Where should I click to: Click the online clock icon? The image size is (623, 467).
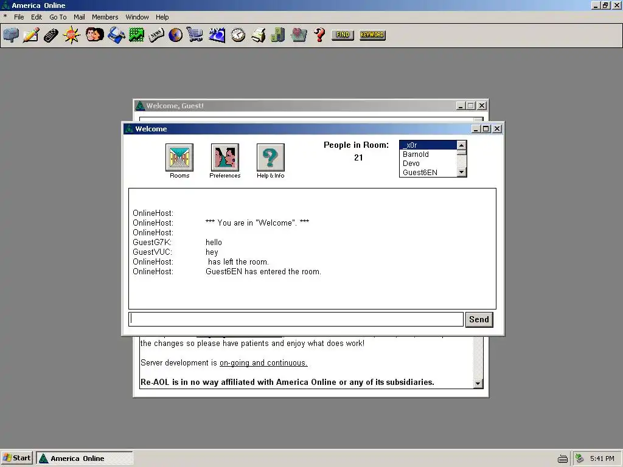[238, 35]
